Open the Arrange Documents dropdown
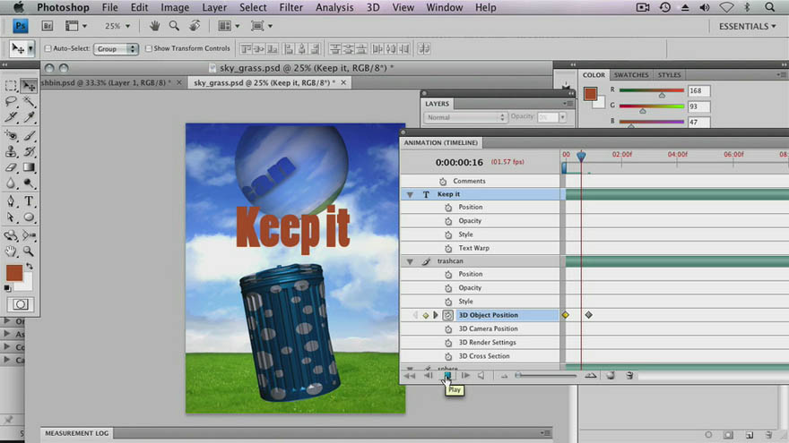Image resolution: width=789 pixels, height=443 pixels. pyautogui.click(x=229, y=26)
